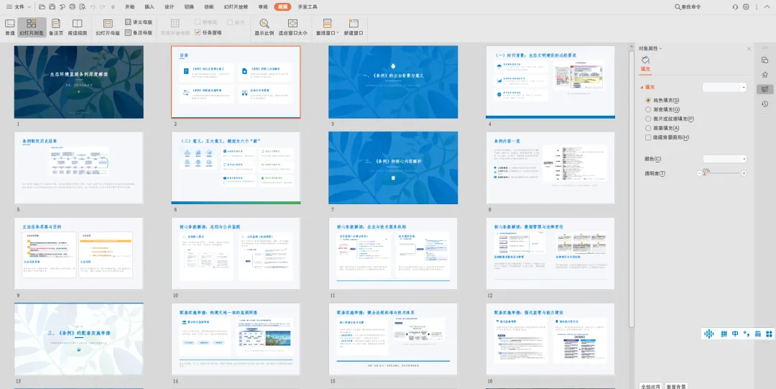Viewport: 776px width, 389px height.
Task: Switch to 普通 normal view
Action: tap(9, 27)
